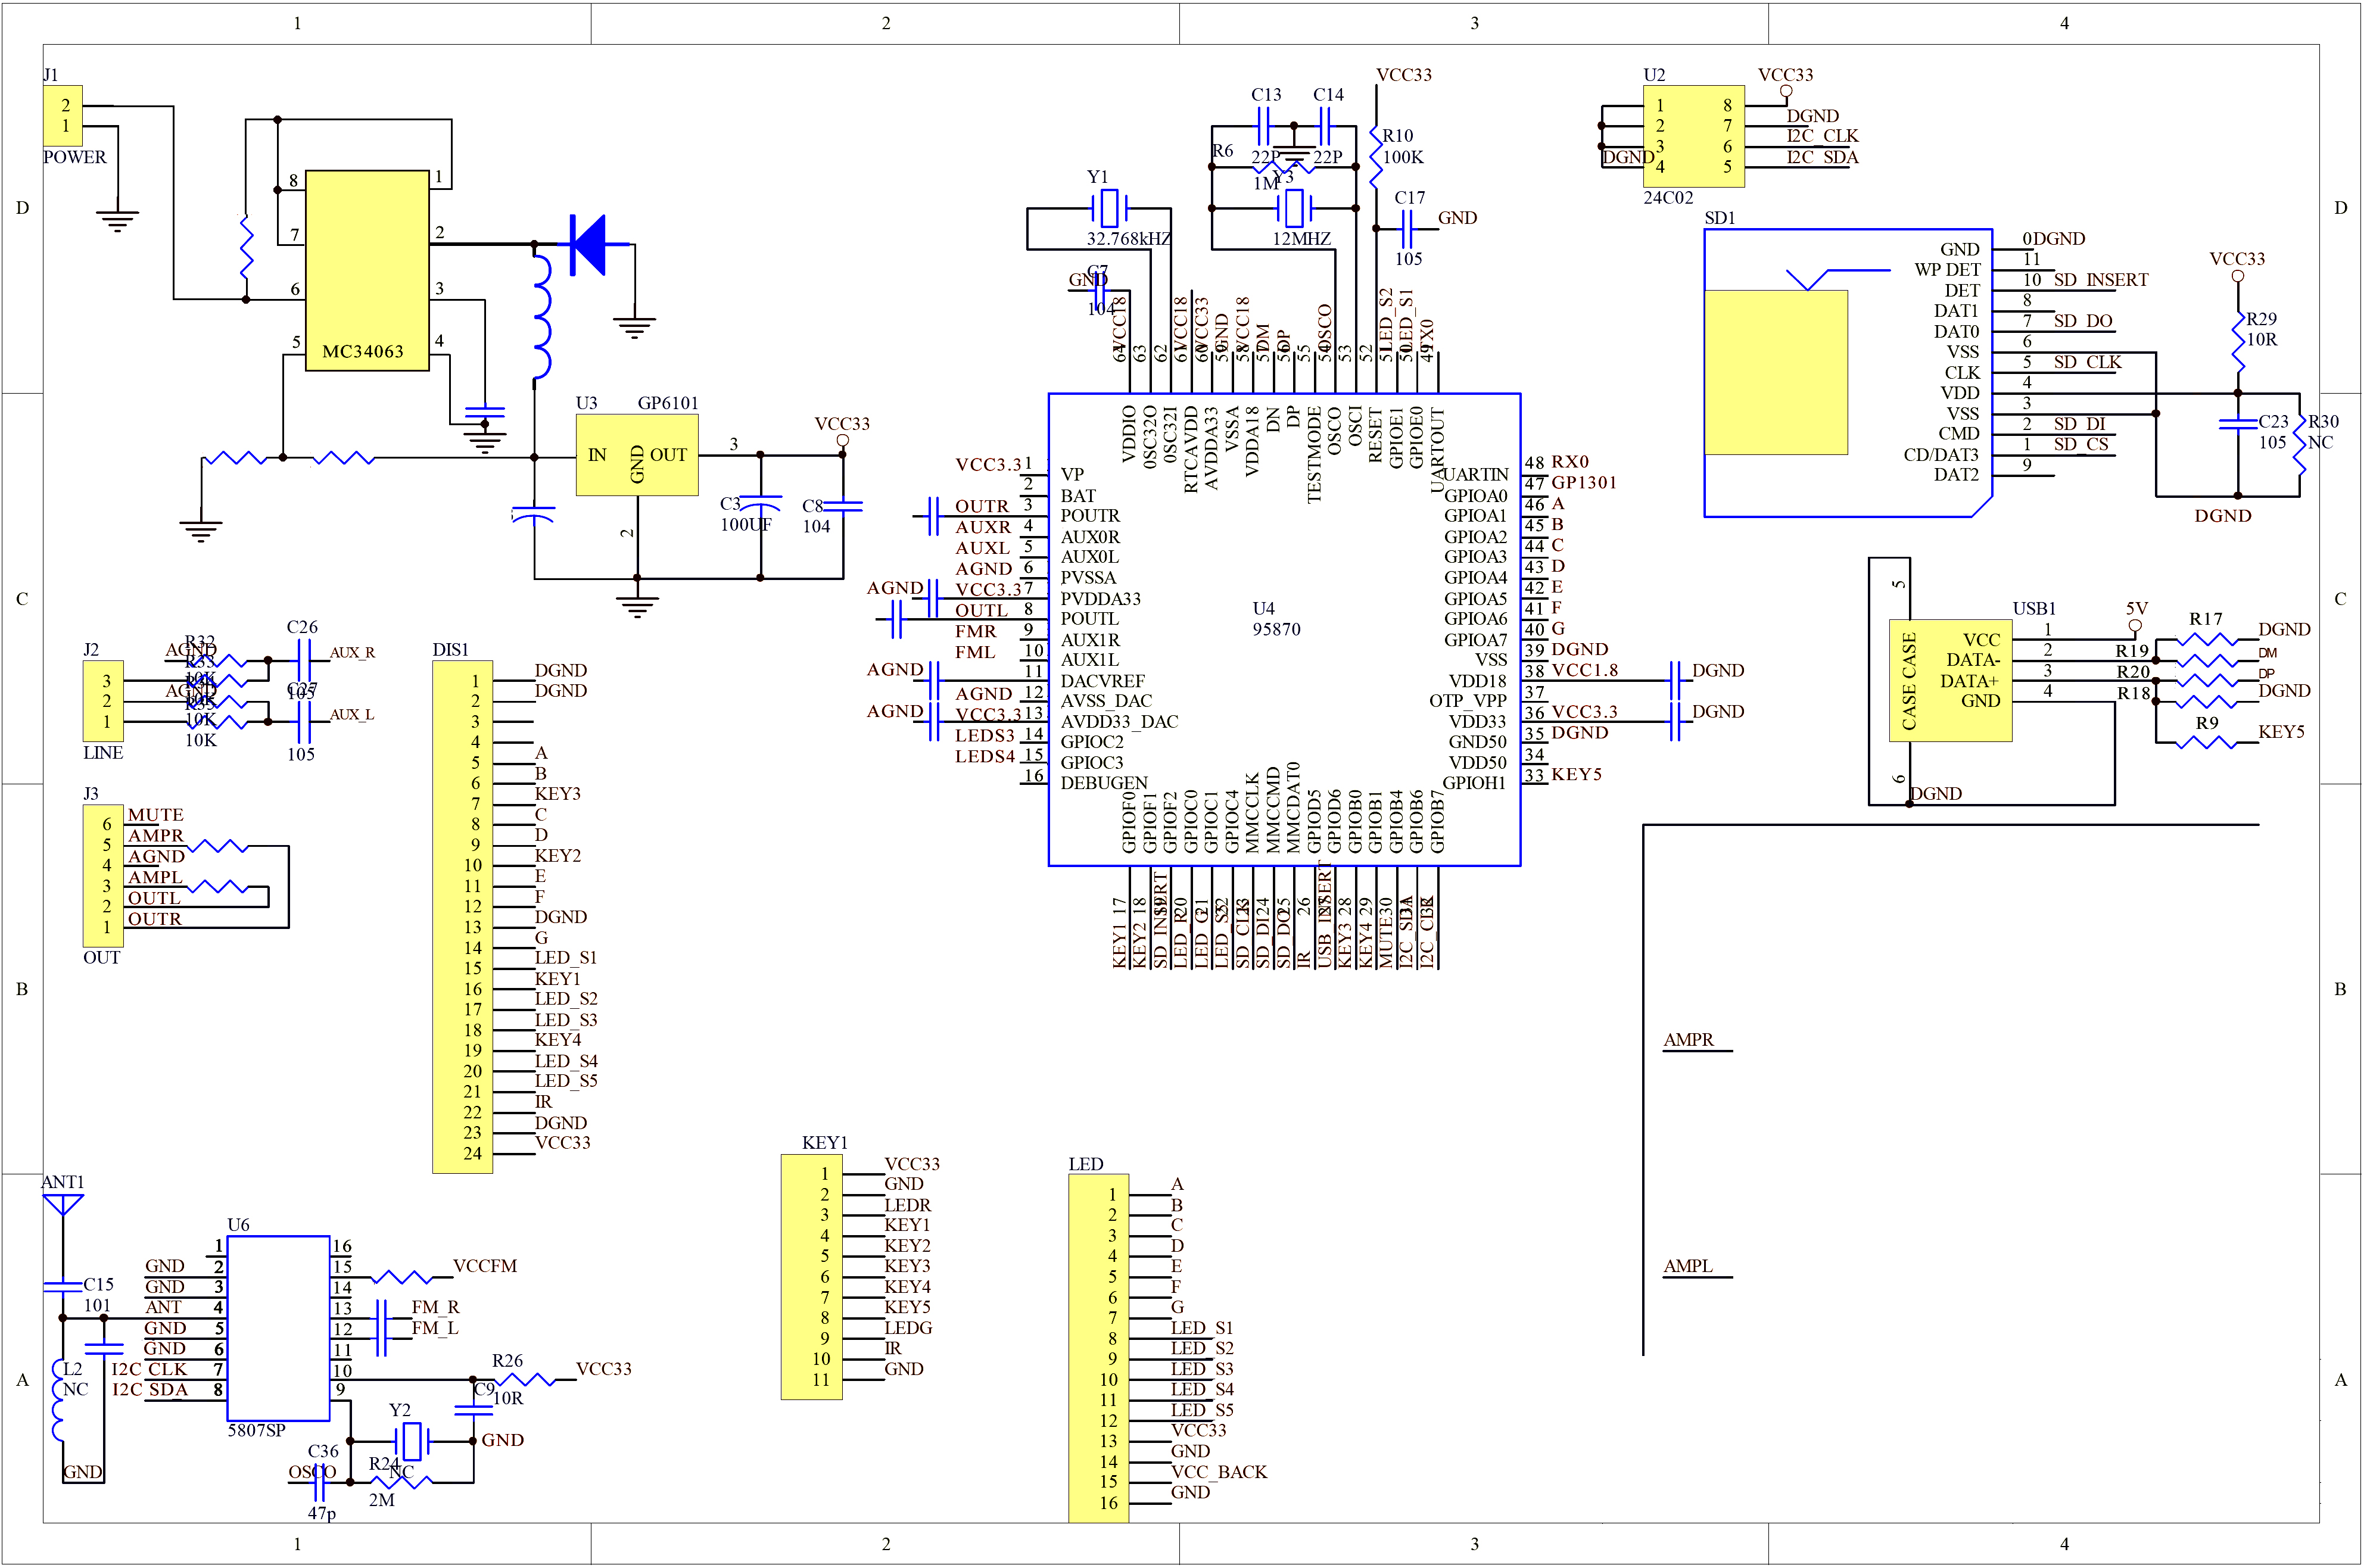The width and height of the screenshot is (2367, 1568).
Task: Select the I2C_CLK label at U2
Action: [1822, 136]
